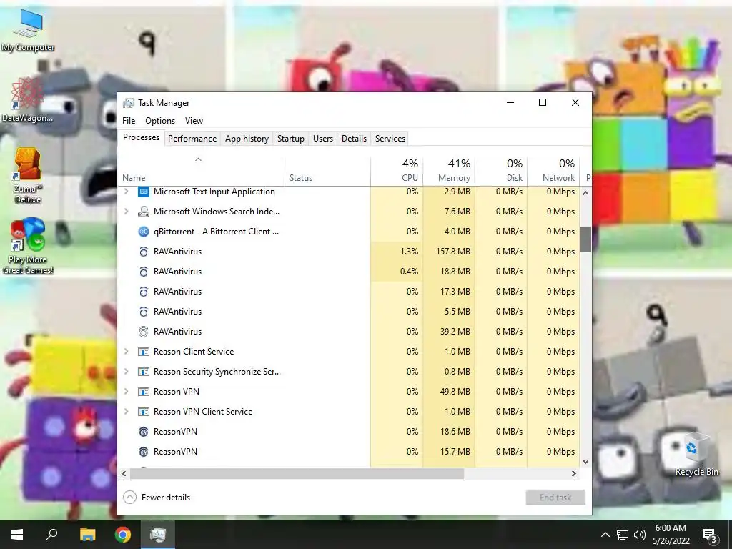This screenshot has width=732, height=549.
Task: Select the qBittorrent - A Bittorrent Client row
Action: [x=349, y=232]
